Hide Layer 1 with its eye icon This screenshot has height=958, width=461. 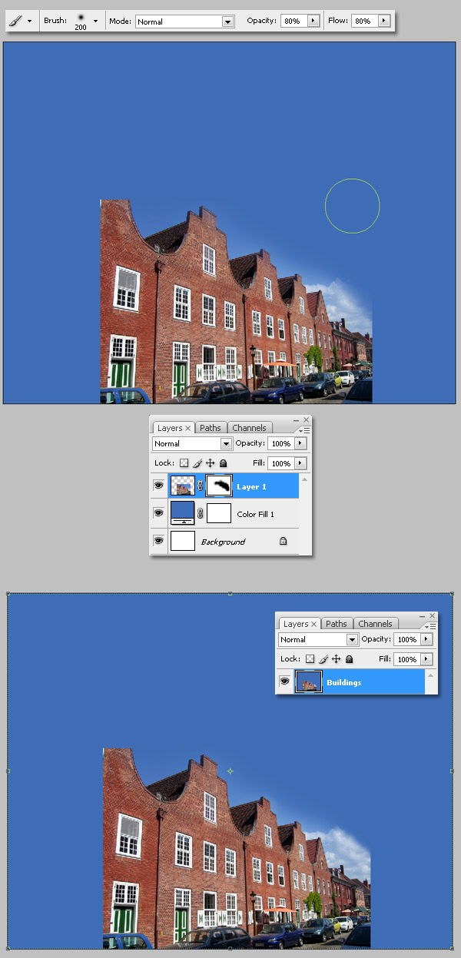coord(159,486)
